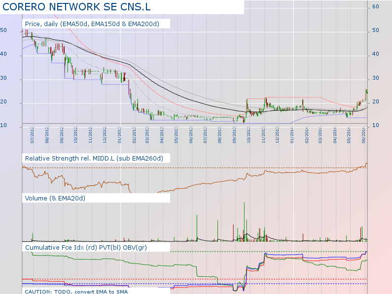Click the left-axis price value 10
The image size is (392, 294).
pos(3,126)
